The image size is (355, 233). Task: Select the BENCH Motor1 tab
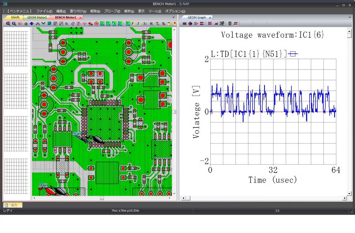pos(65,17)
